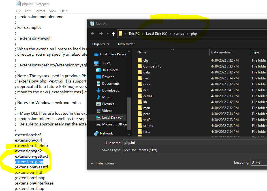Open the Help menu in Notepad
This screenshot has height=191, width=267.
click(x=64, y=11)
